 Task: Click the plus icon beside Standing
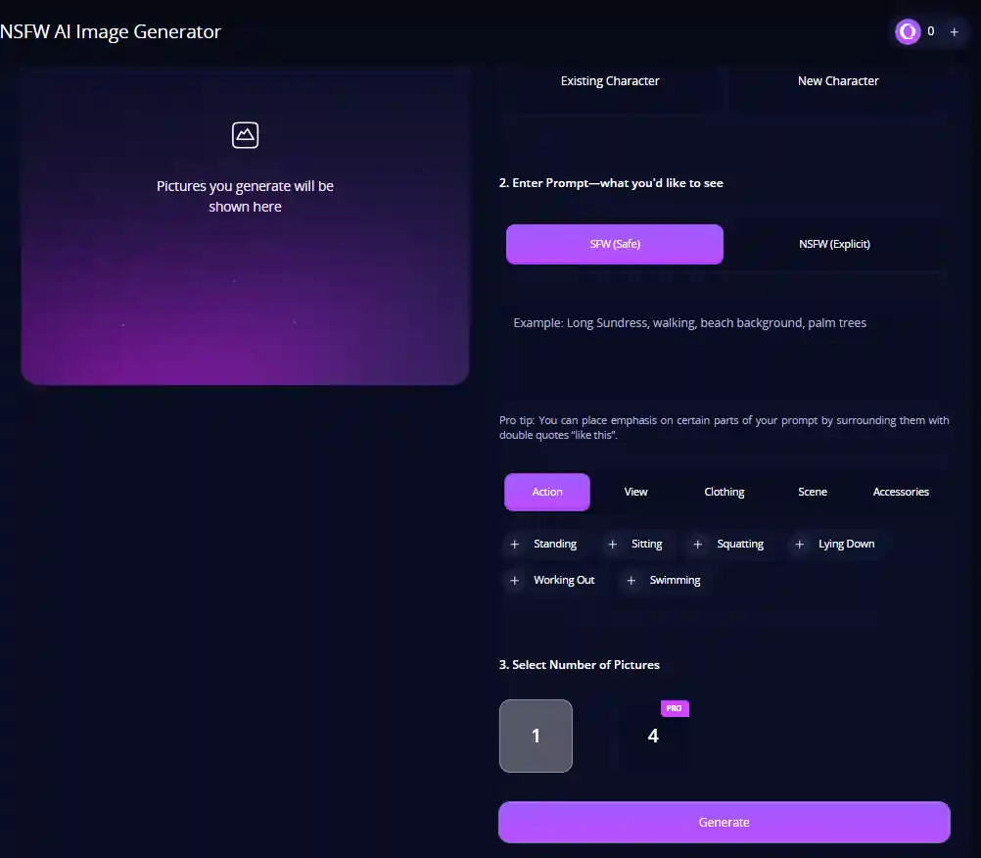515,544
